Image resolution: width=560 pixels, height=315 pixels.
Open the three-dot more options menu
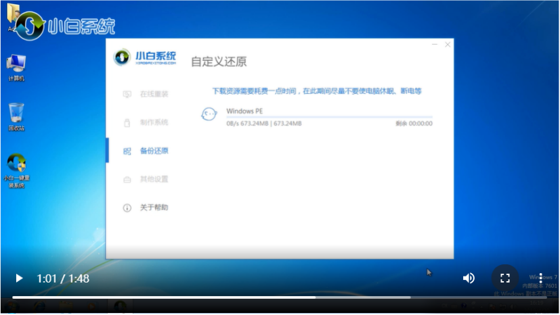[540, 278]
